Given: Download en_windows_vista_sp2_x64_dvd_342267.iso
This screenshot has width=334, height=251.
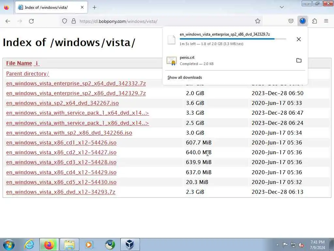Looking at the screenshot, I should [x=62, y=103].
